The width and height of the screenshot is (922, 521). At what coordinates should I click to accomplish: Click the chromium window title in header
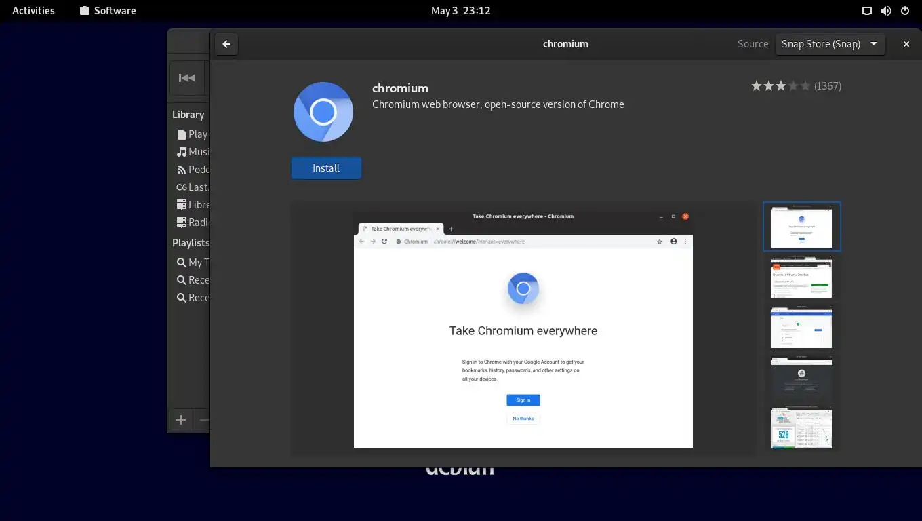pyautogui.click(x=565, y=44)
